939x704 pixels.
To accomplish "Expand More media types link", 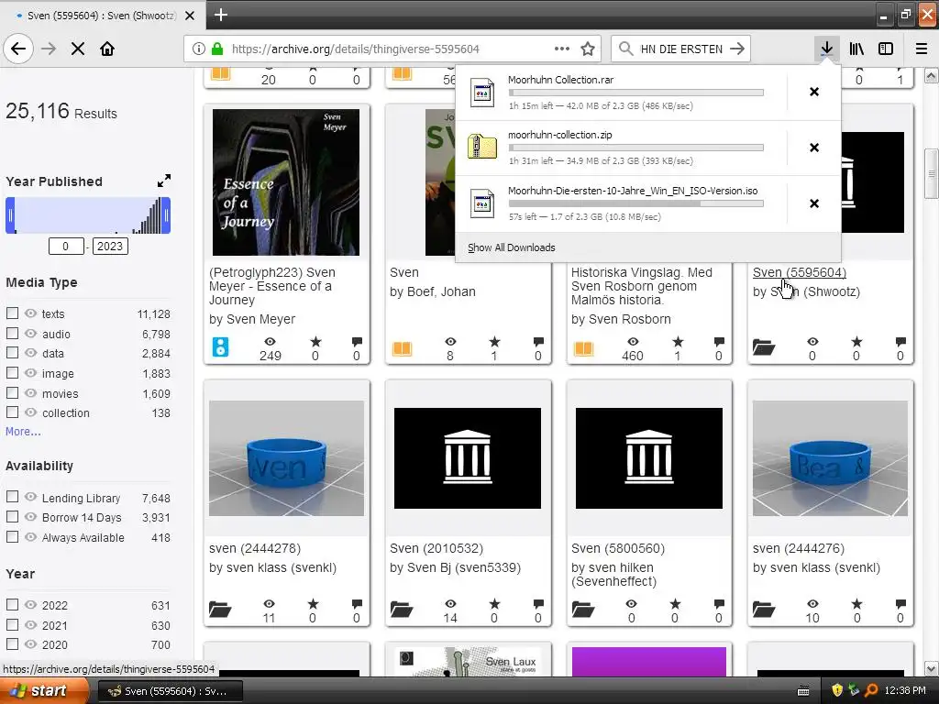I will 23,431.
